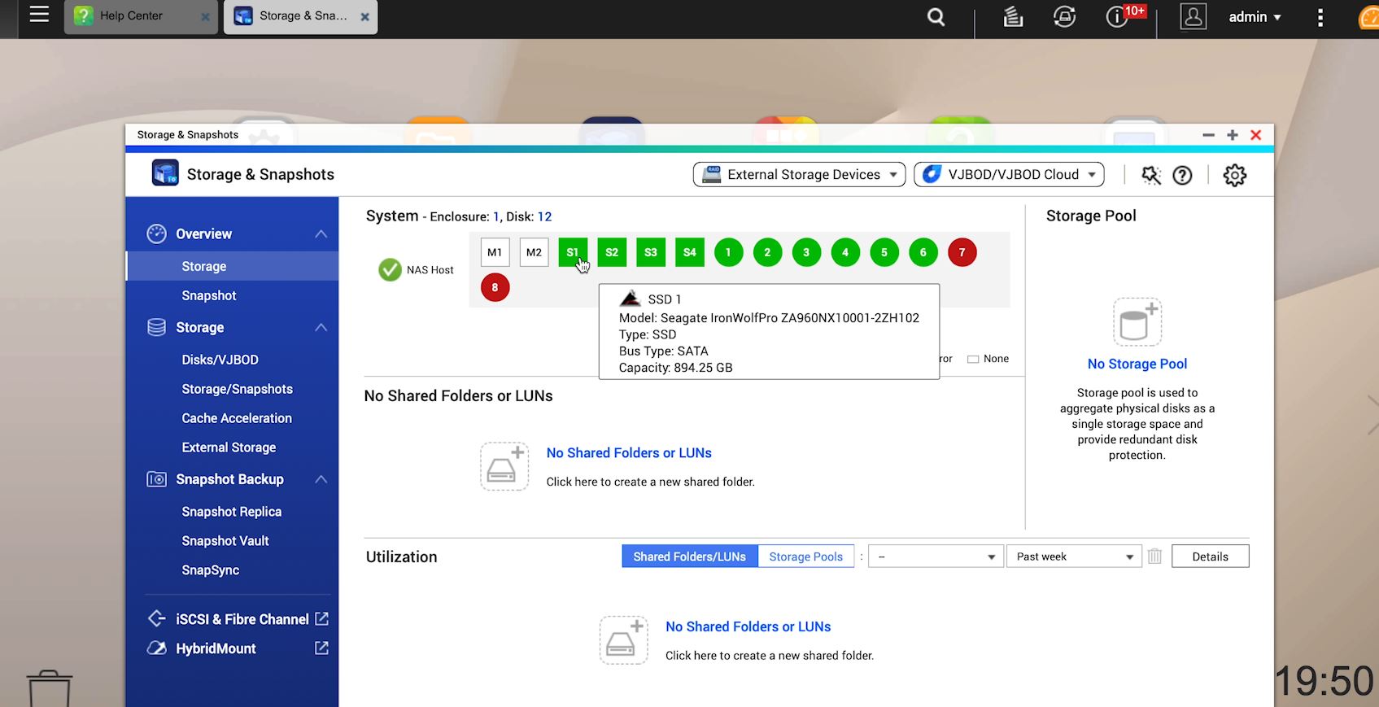Switch to the Help Center tab
Image resolution: width=1379 pixels, height=707 pixels.
131,15
